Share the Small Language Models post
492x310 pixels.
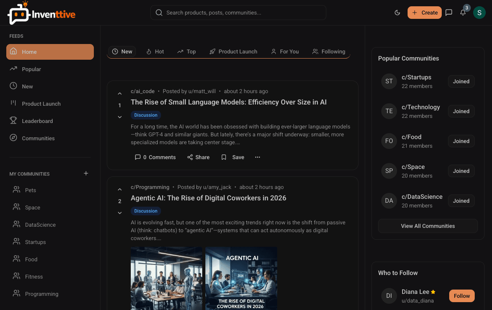[198, 157]
